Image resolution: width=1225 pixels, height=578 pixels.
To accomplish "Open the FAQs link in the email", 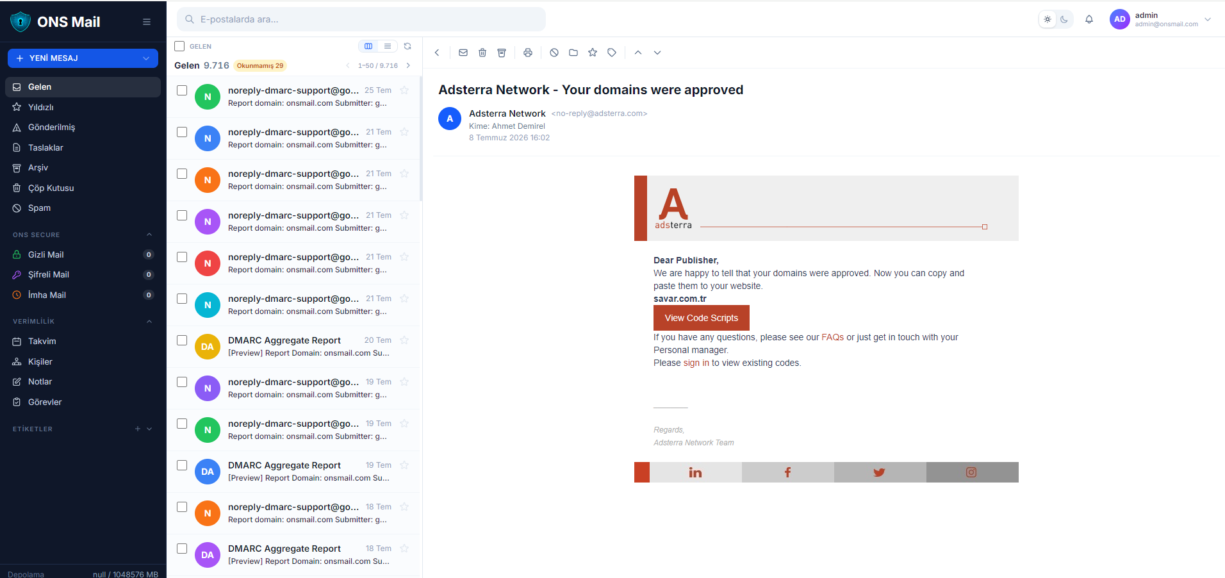I will pos(833,337).
